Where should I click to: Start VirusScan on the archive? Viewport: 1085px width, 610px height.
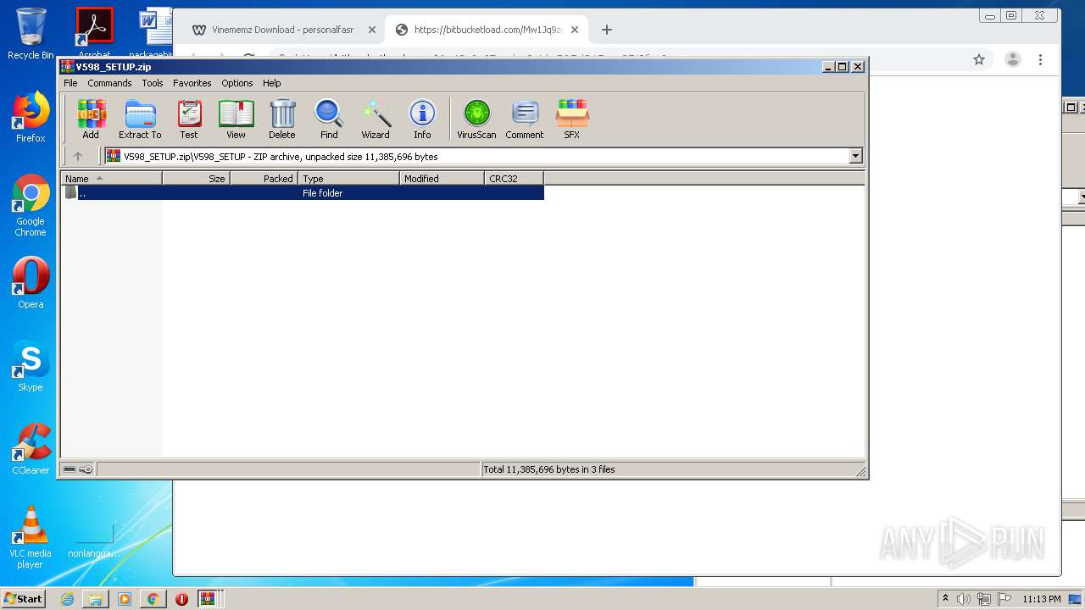(x=476, y=119)
